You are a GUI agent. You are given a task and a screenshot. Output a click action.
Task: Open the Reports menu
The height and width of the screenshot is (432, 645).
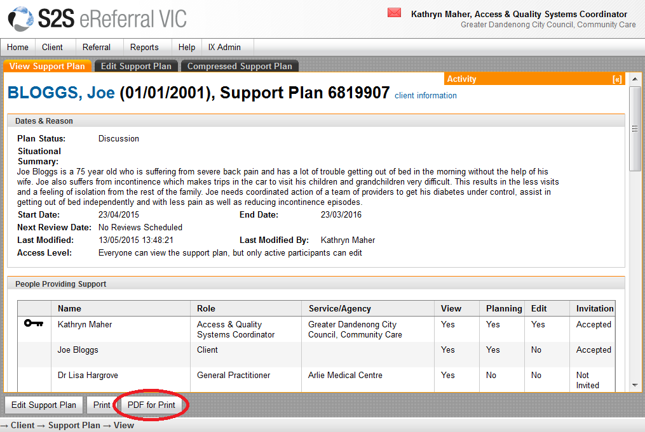coord(144,47)
